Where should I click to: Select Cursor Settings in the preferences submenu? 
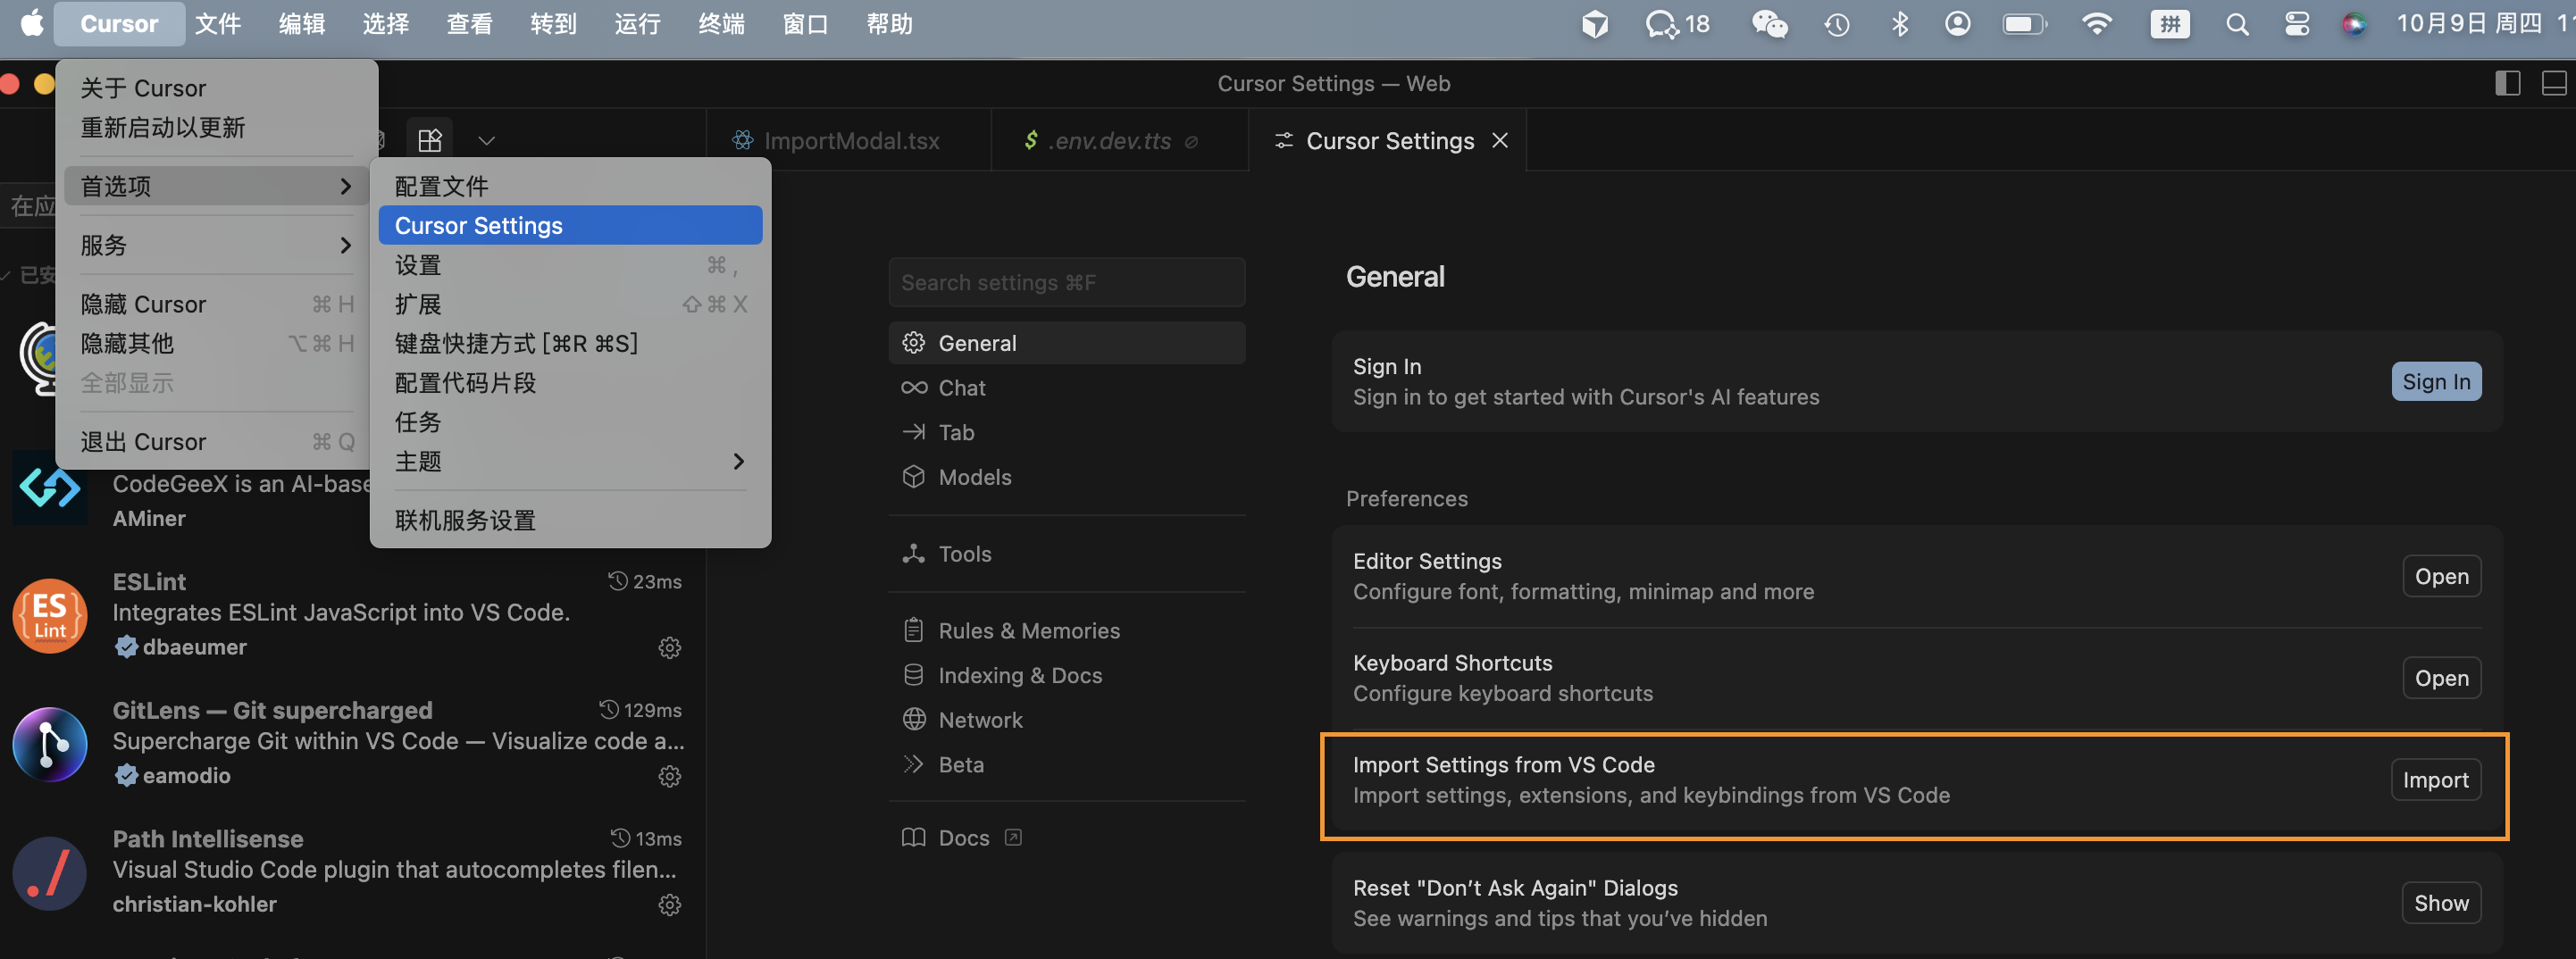(x=570, y=225)
